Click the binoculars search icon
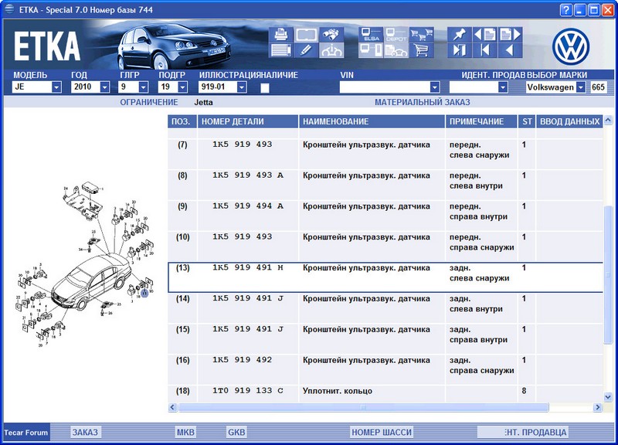Image resolution: width=618 pixels, height=445 pixels. coord(331,35)
